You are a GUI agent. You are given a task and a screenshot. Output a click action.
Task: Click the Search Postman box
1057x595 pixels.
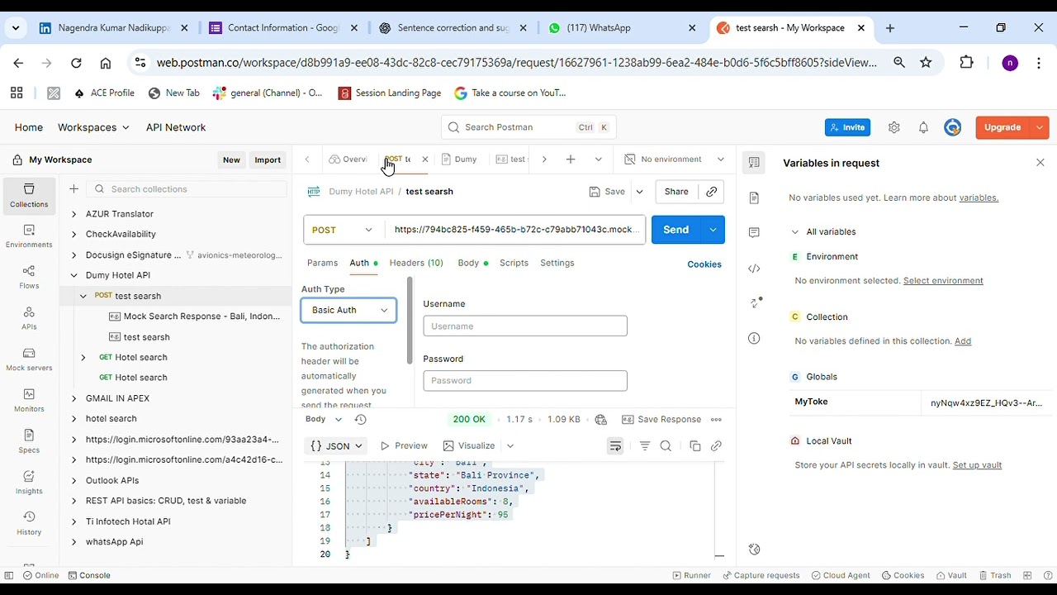click(528, 127)
